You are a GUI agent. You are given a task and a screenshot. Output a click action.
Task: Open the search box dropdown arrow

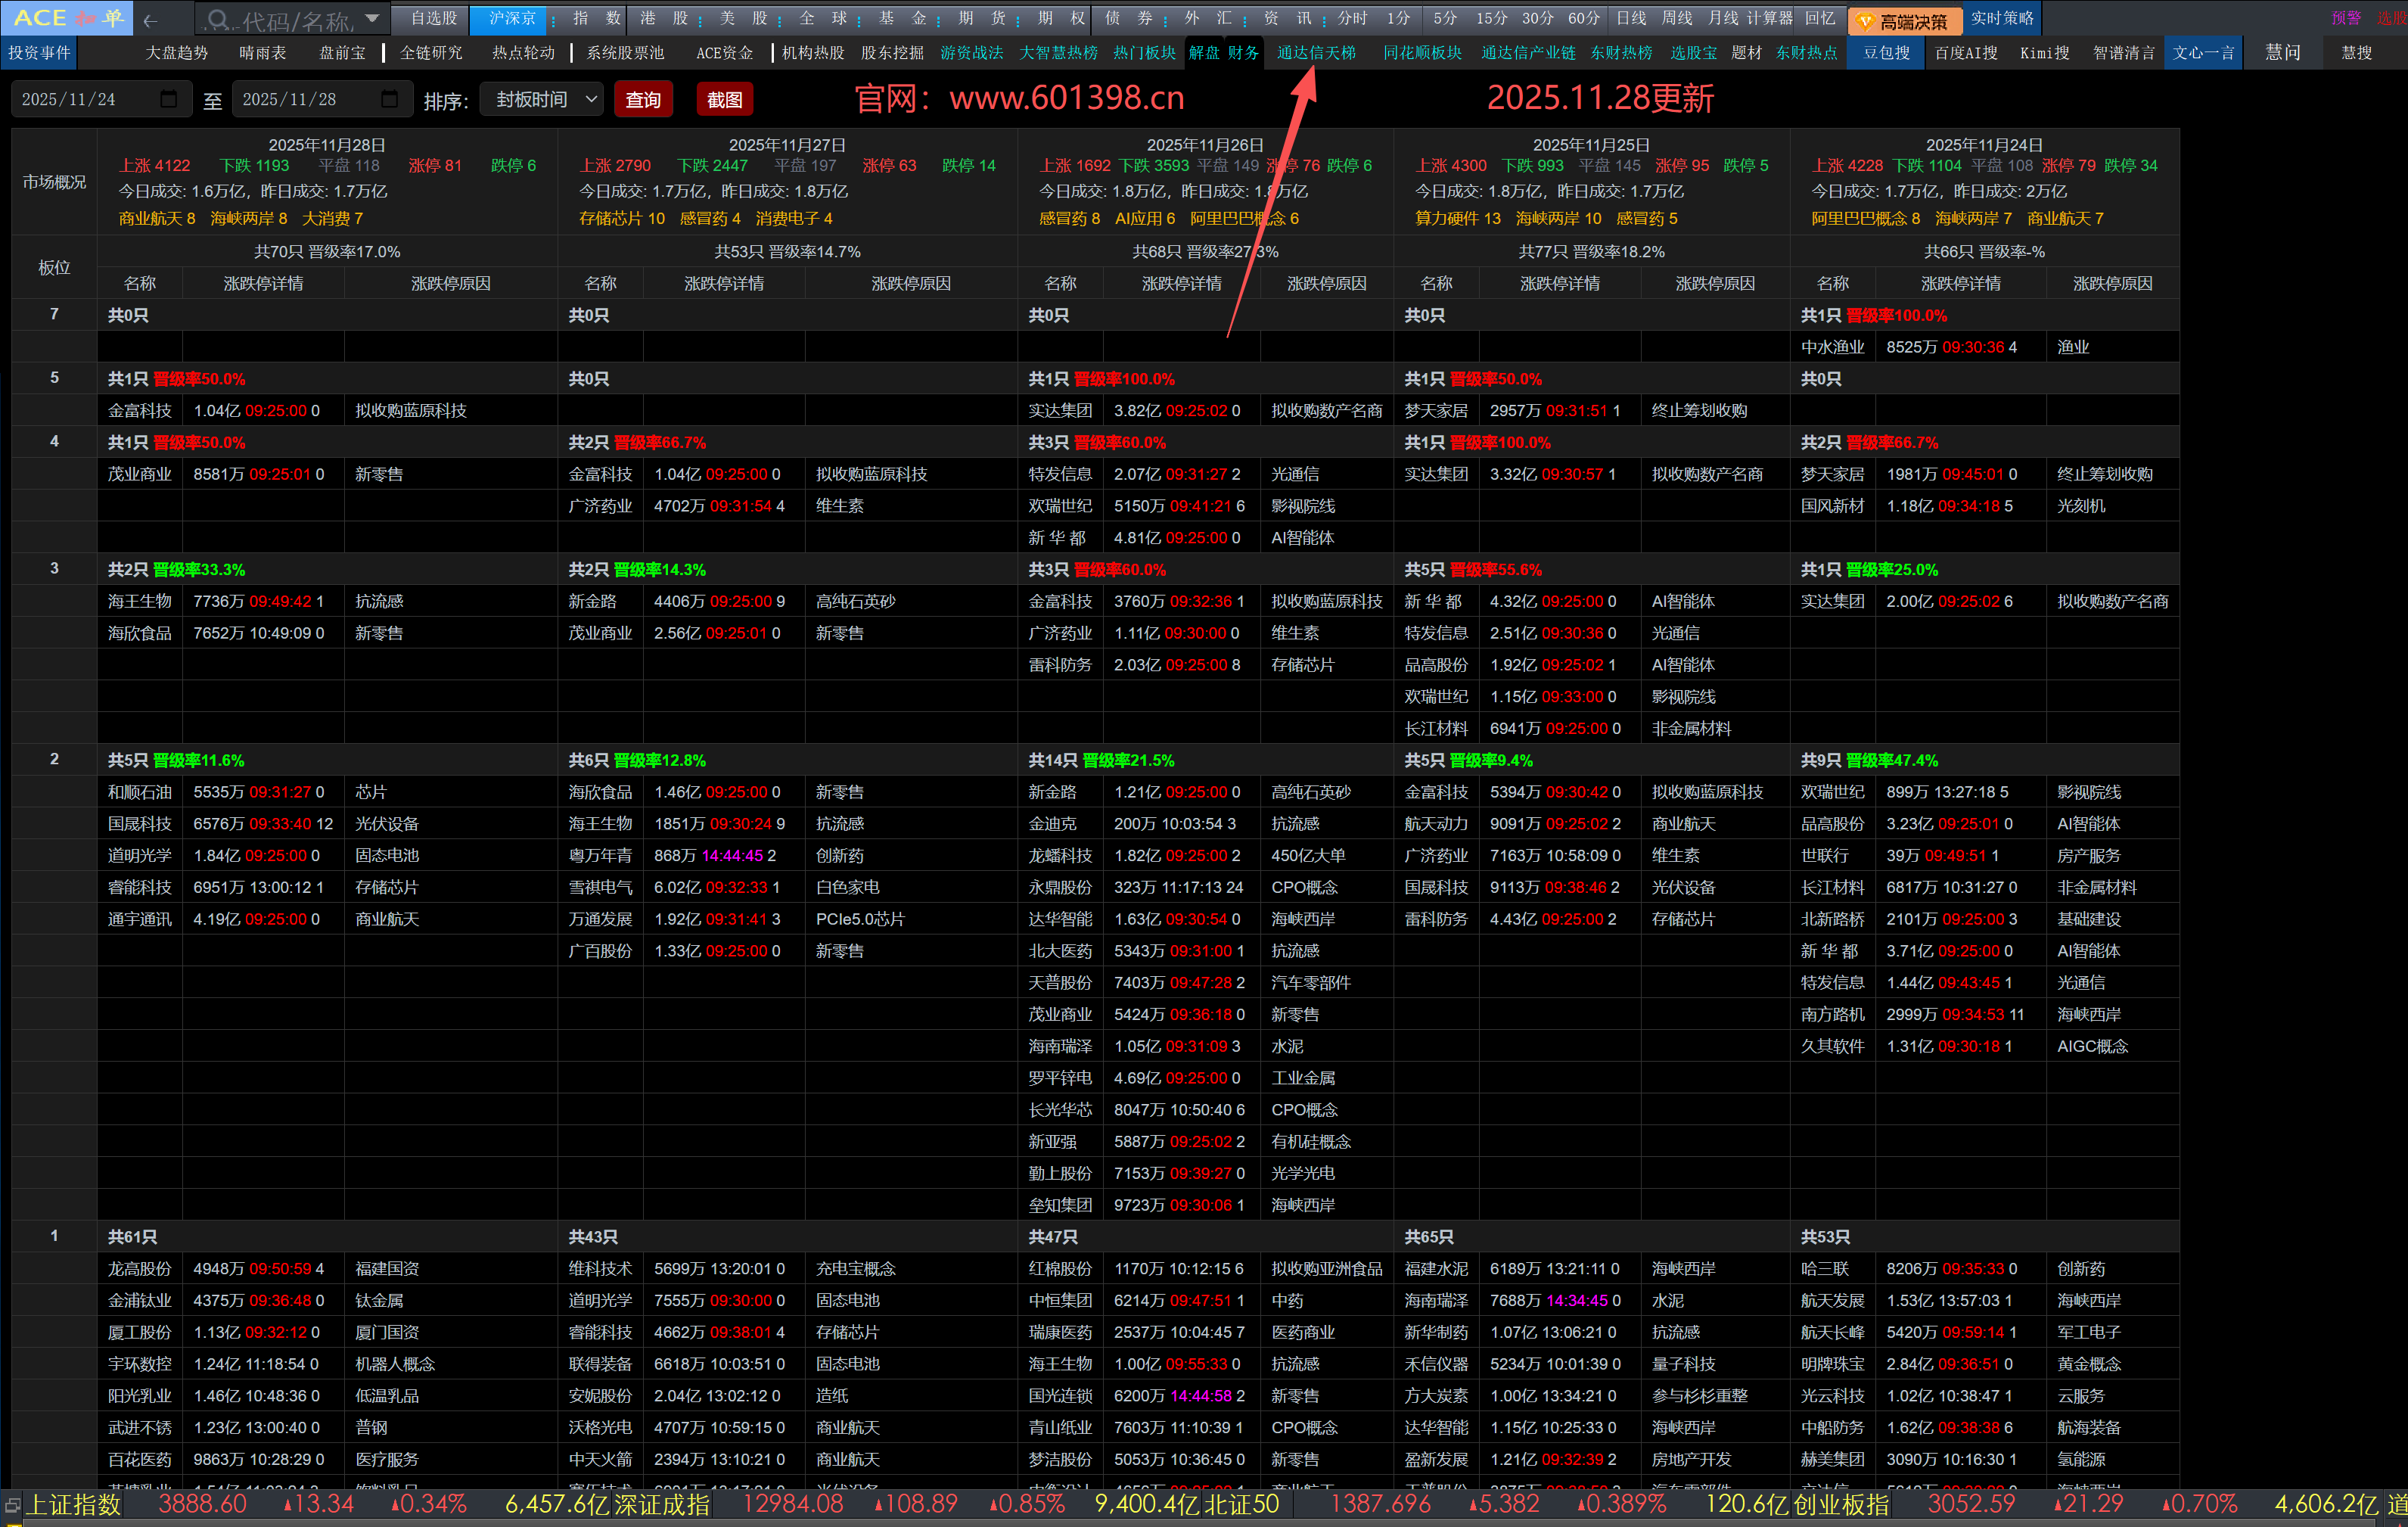[372, 19]
